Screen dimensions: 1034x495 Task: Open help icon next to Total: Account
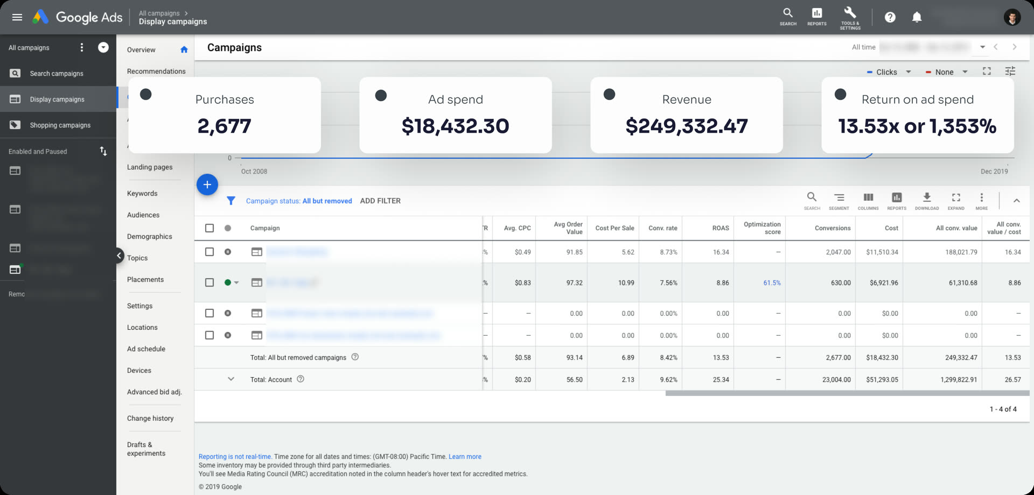point(301,379)
